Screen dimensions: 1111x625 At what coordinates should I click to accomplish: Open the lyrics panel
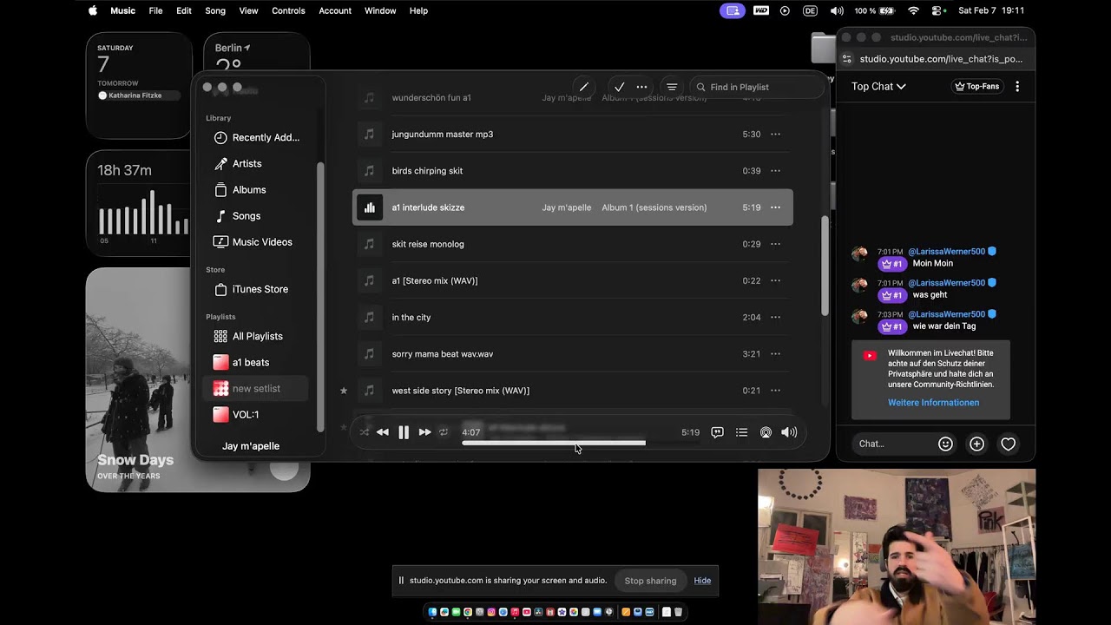pos(717,432)
